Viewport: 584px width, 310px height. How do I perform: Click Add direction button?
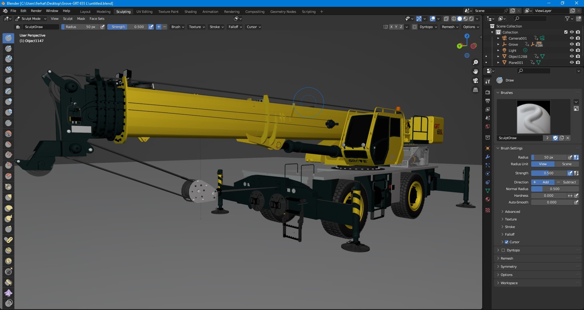543,182
